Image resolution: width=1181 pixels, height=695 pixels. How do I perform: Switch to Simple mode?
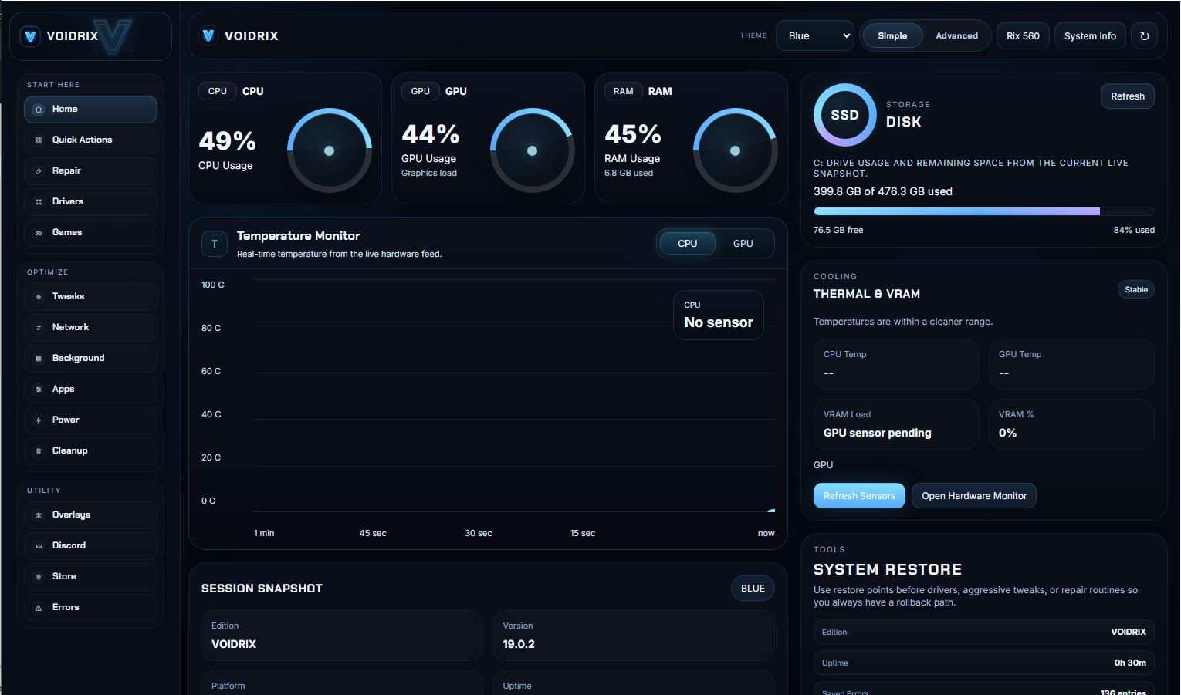point(892,35)
